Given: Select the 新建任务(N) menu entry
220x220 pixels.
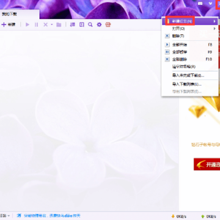Looking at the screenshot, I should [190, 21].
